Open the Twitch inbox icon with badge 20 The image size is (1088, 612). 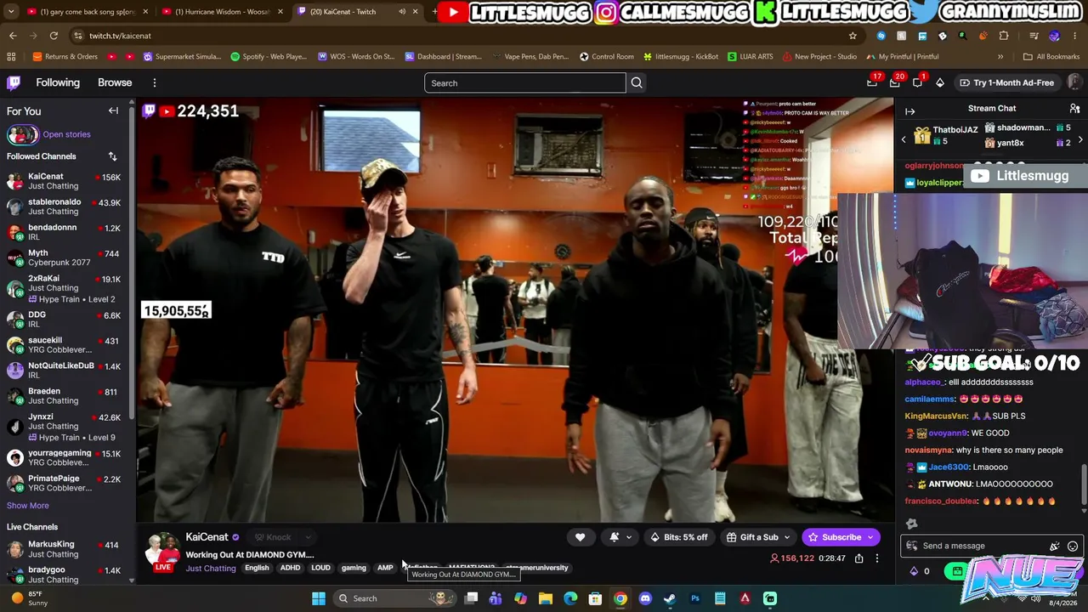click(895, 82)
